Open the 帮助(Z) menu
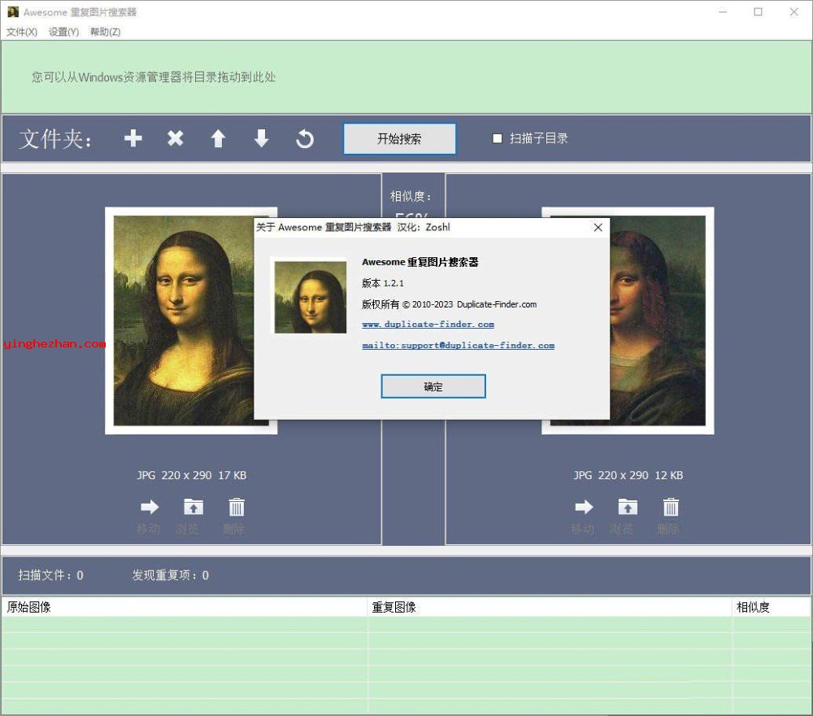This screenshot has width=813, height=716. tap(105, 32)
